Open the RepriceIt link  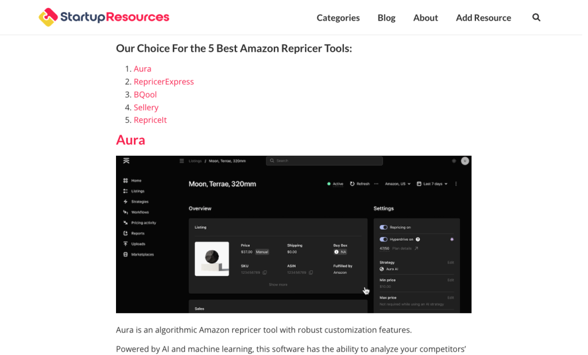[150, 119]
